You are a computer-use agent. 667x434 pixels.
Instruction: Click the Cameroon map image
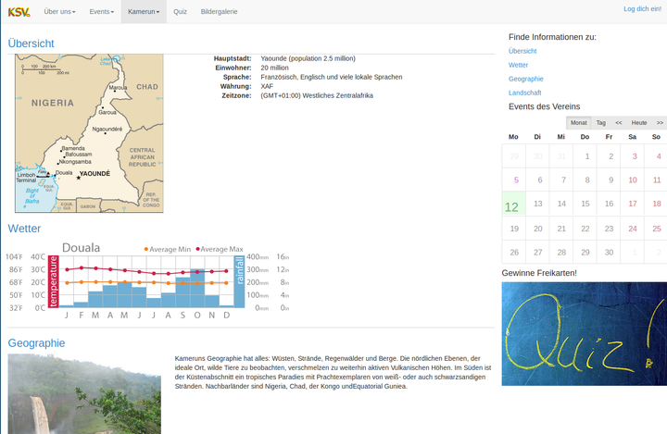point(89,133)
